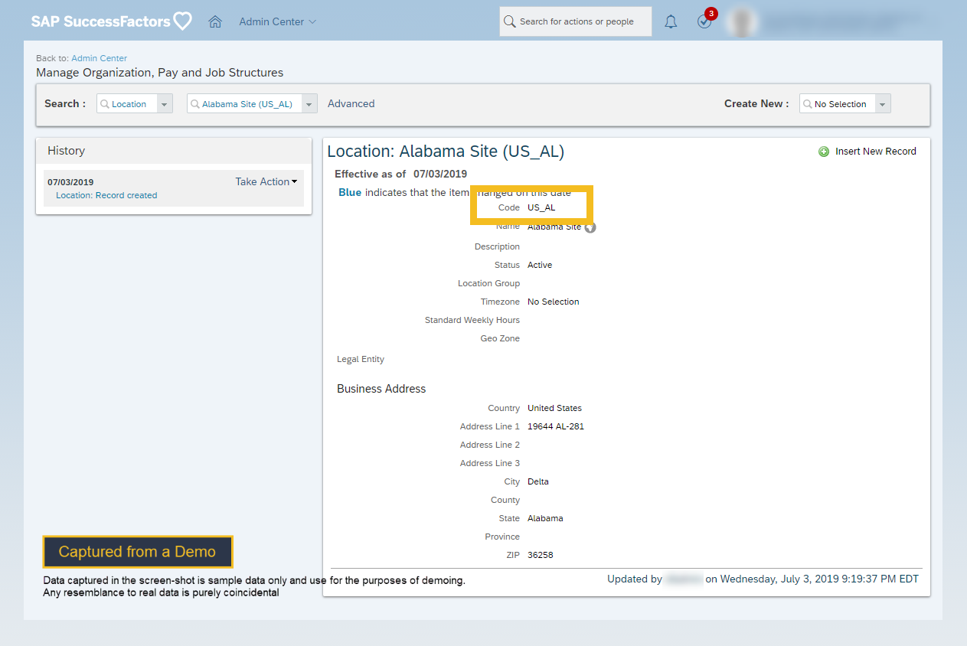Screen dimensions: 967x646
Task: Expand the Alabama Site (US_AL) dropdown arrow
Action: click(309, 104)
